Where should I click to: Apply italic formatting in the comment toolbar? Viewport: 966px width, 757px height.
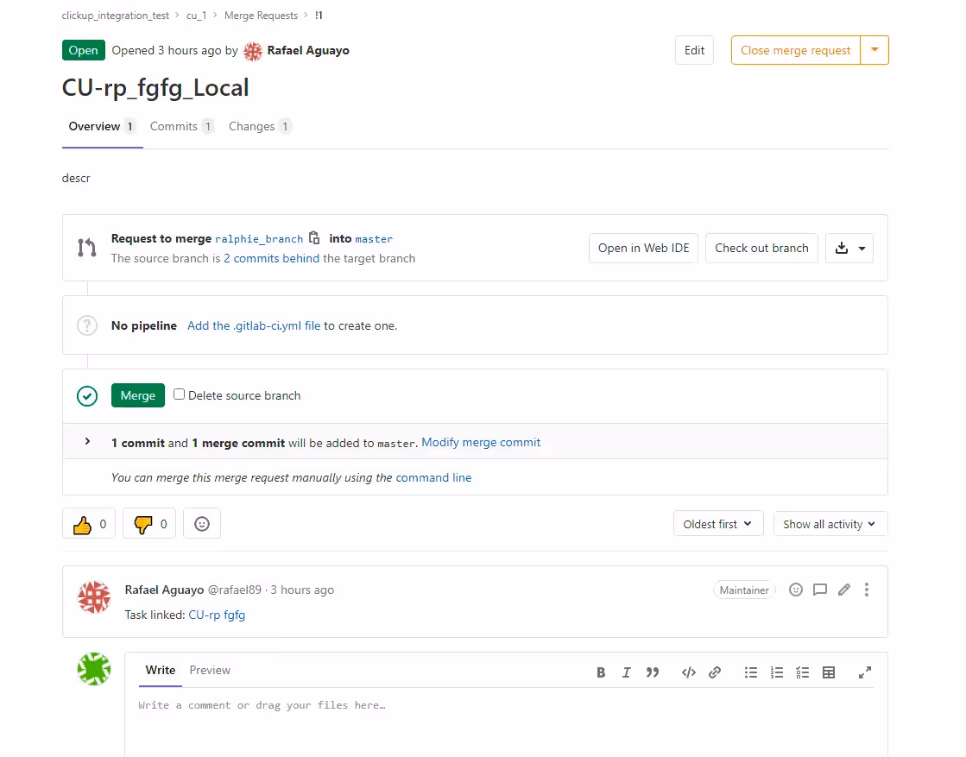coord(626,672)
